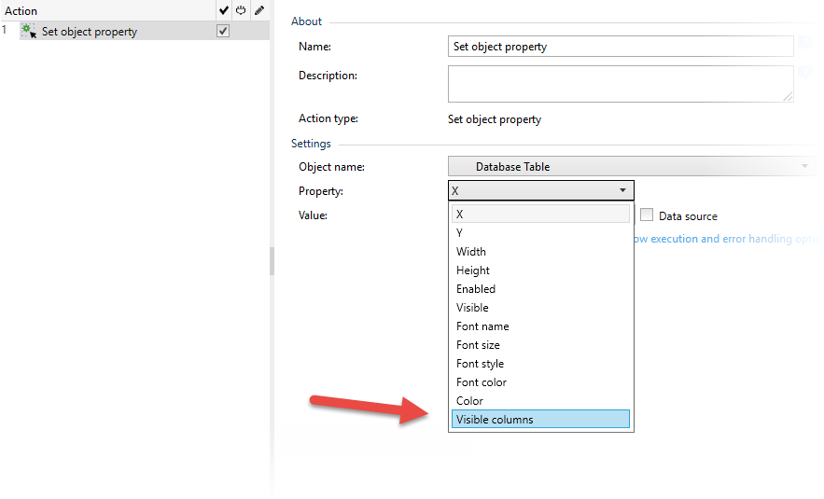Viewport: 824px width, 499px height.
Task: Select the Y property option
Action: coord(460,233)
